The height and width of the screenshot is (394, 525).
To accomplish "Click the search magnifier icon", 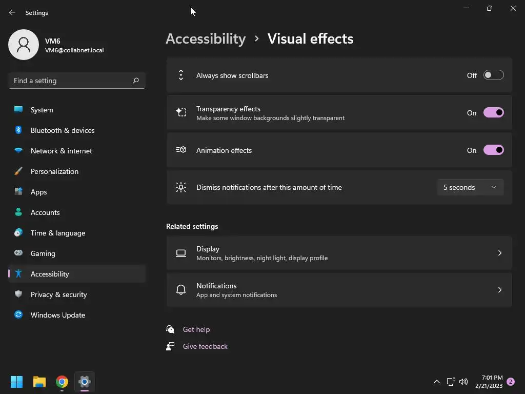I will click(x=136, y=81).
